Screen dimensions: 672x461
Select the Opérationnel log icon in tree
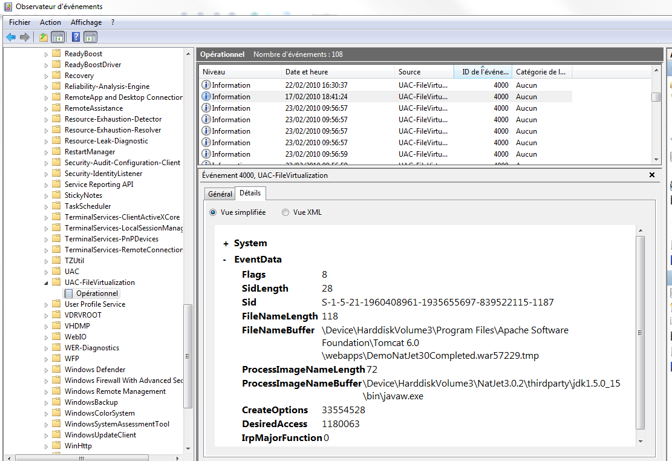pos(68,293)
